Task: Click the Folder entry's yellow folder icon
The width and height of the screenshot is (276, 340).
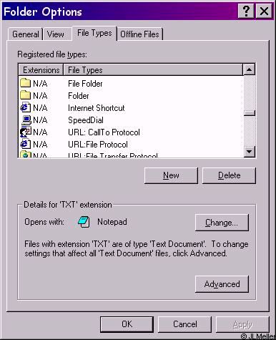Action: coord(25,95)
